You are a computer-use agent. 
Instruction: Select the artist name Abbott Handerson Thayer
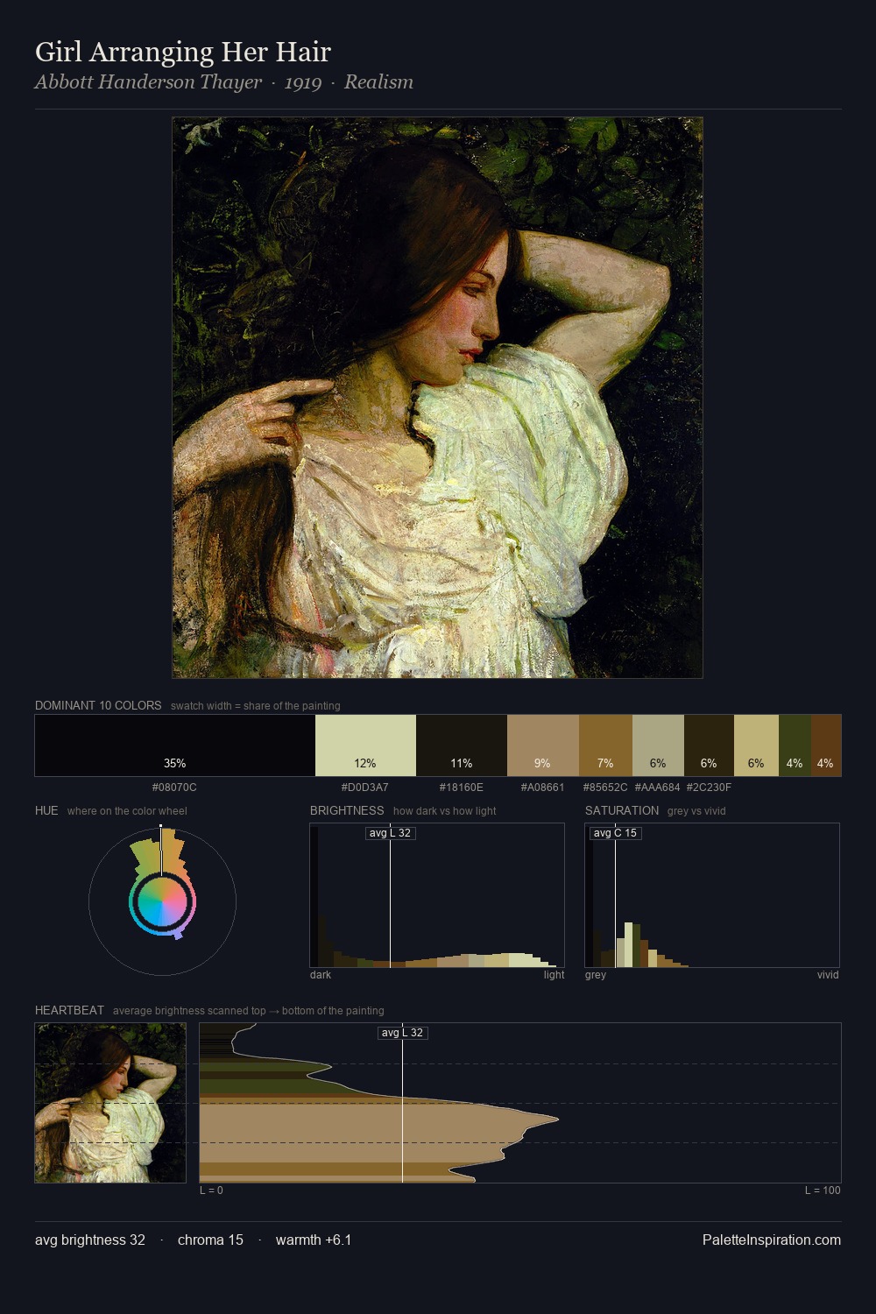tap(148, 82)
